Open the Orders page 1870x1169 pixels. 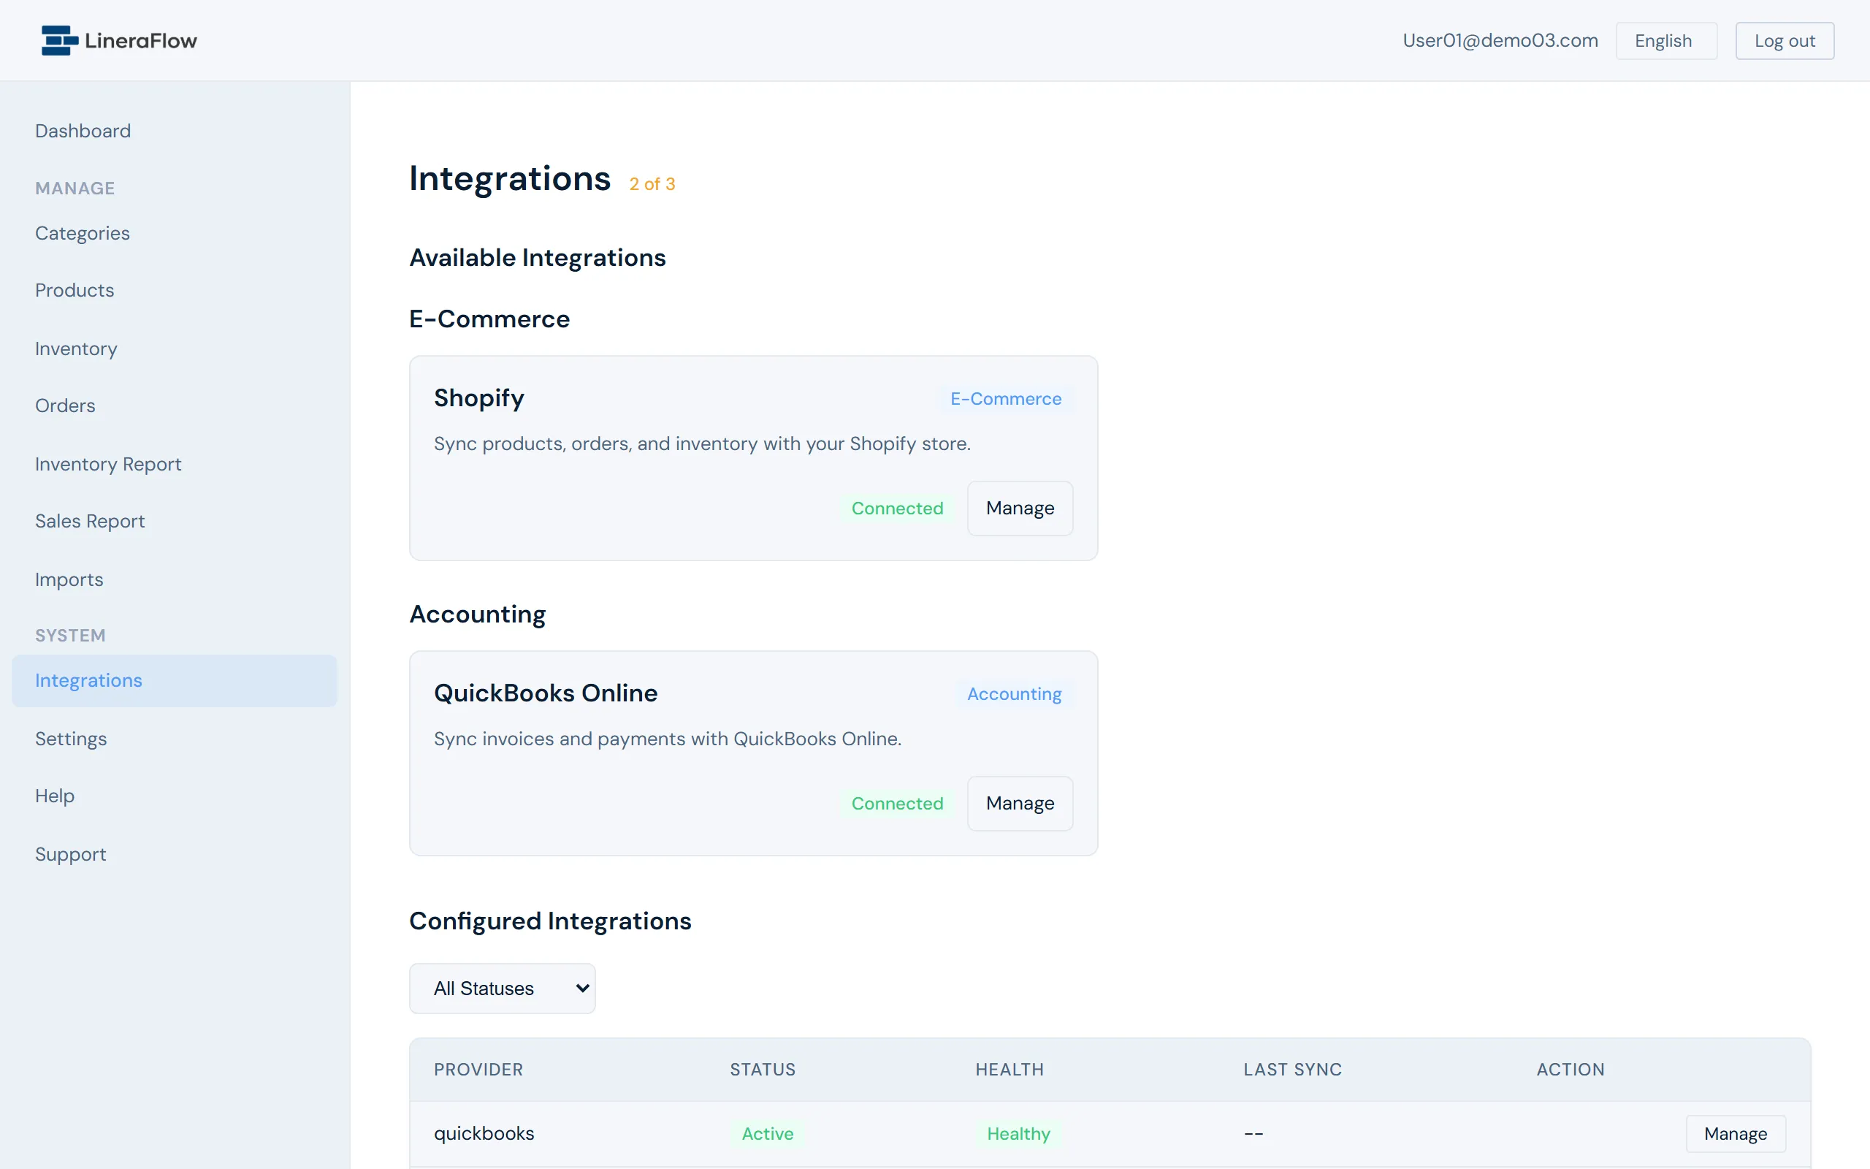[x=65, y=405]
